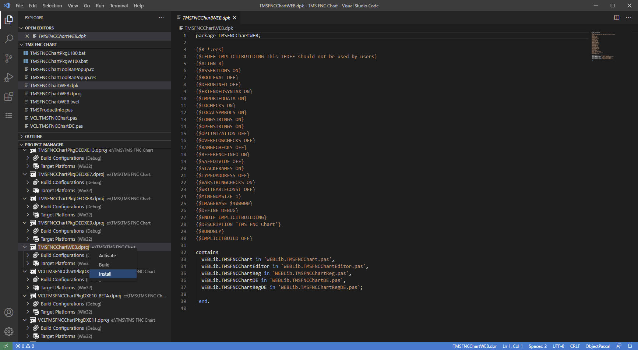638x350 pixels.
Task: Choose Install from the context menu
Action: 113,274
